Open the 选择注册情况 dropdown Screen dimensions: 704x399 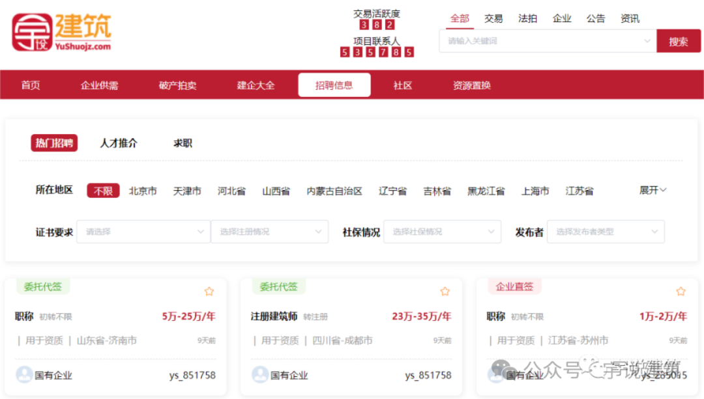click(x=269, y=232)
